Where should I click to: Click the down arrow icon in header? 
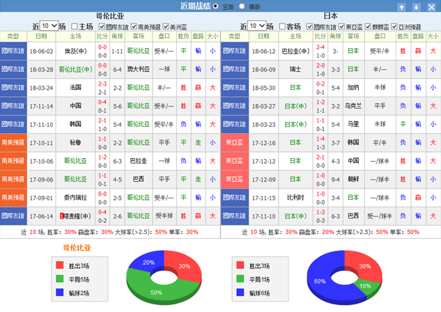(x=416, y=7)
